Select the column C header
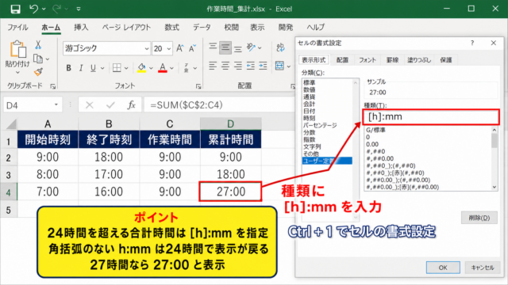 tap(169, 123)
